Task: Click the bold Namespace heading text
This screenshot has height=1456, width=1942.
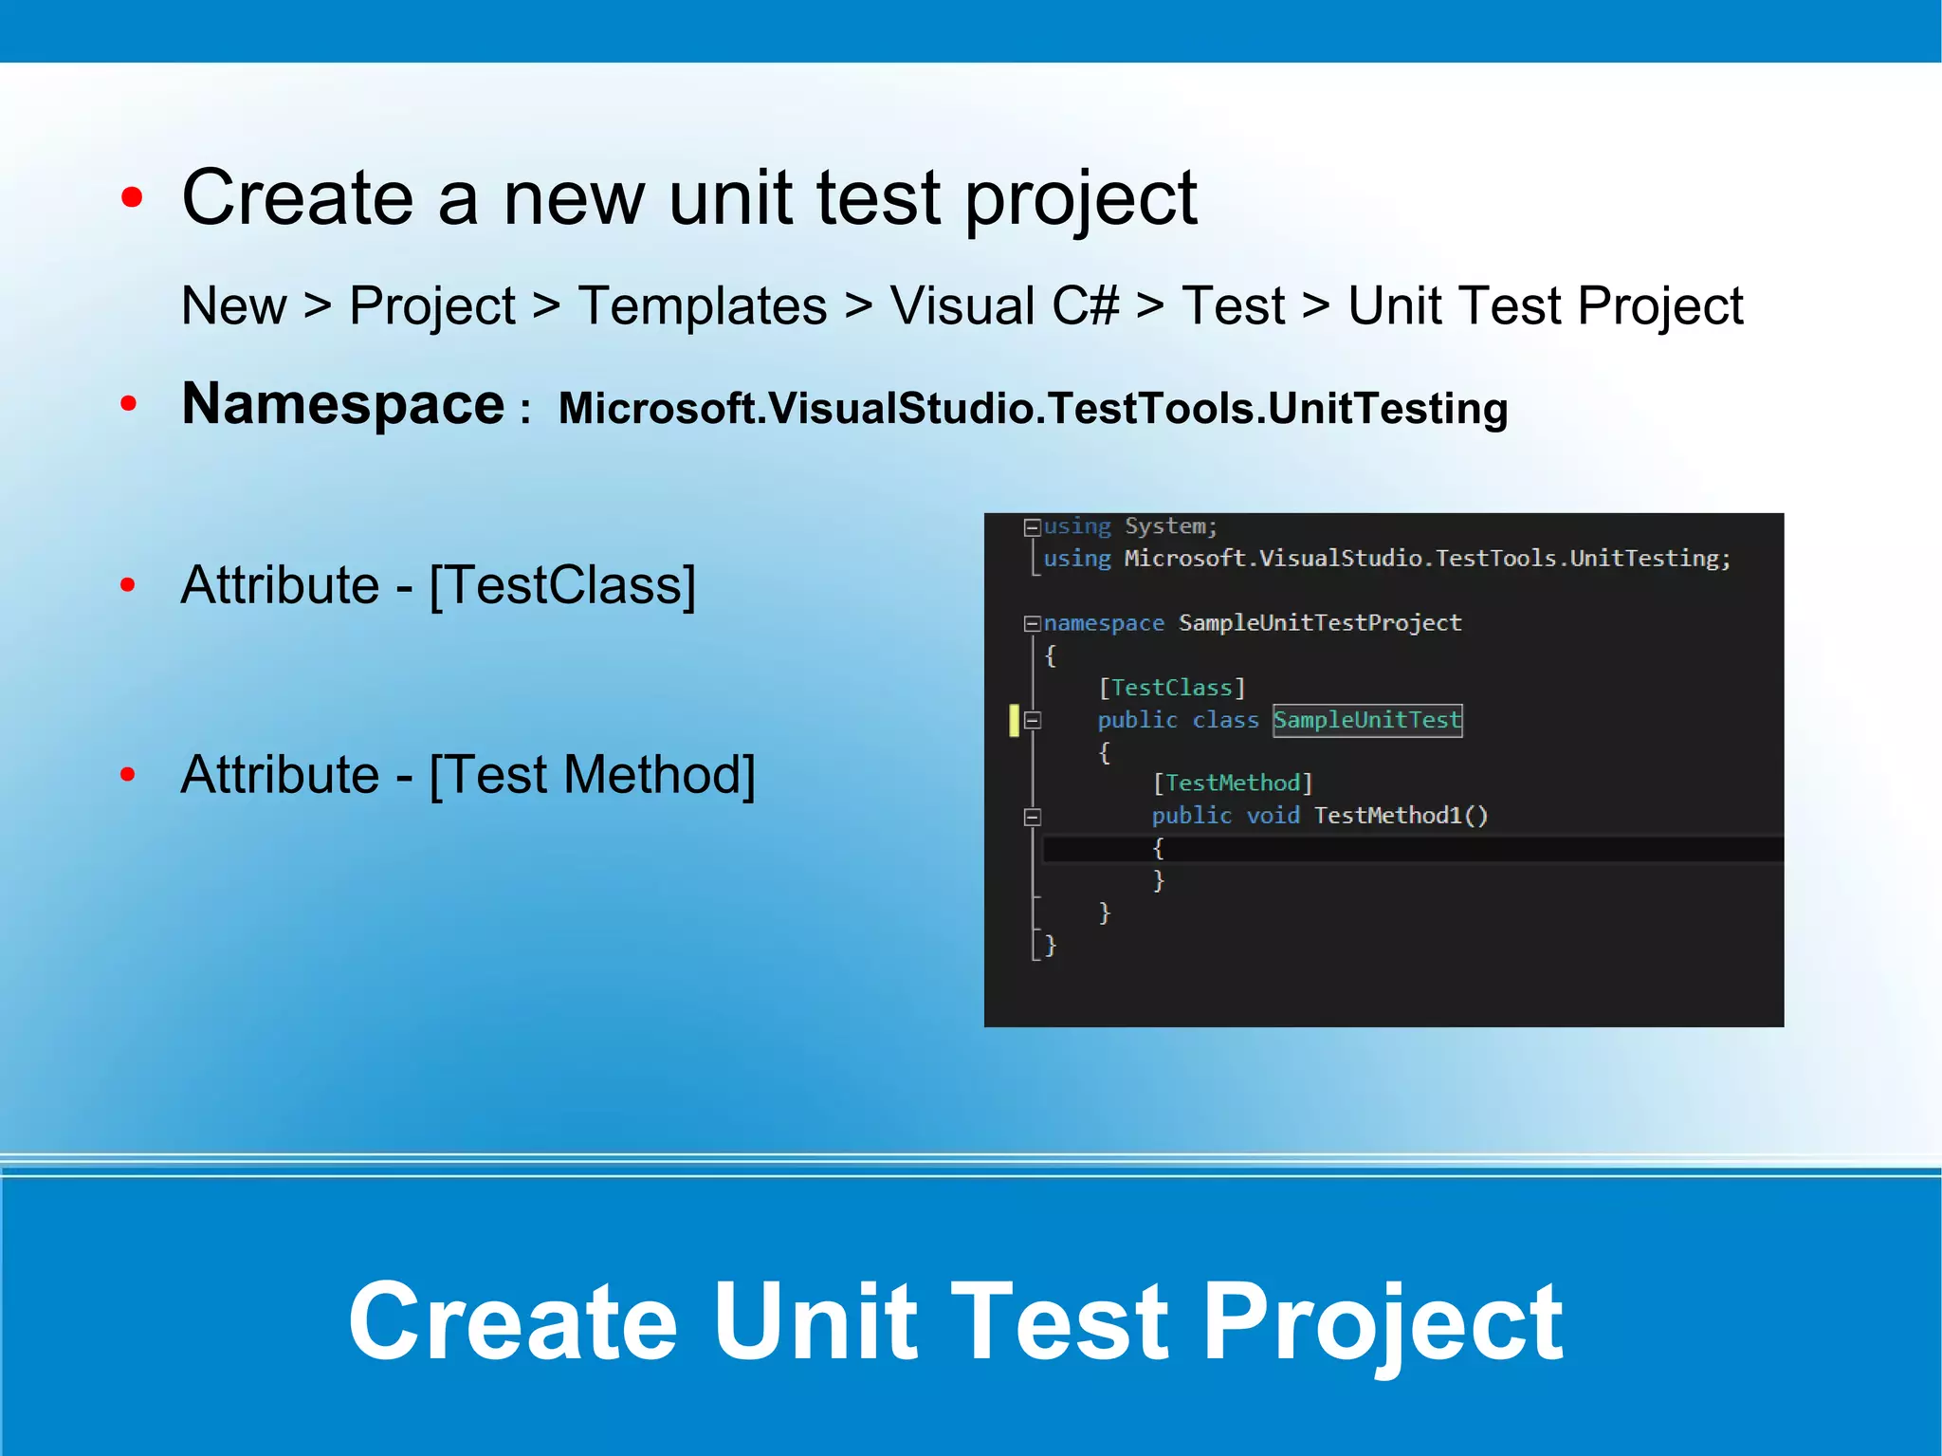Action: click(343, 404)
